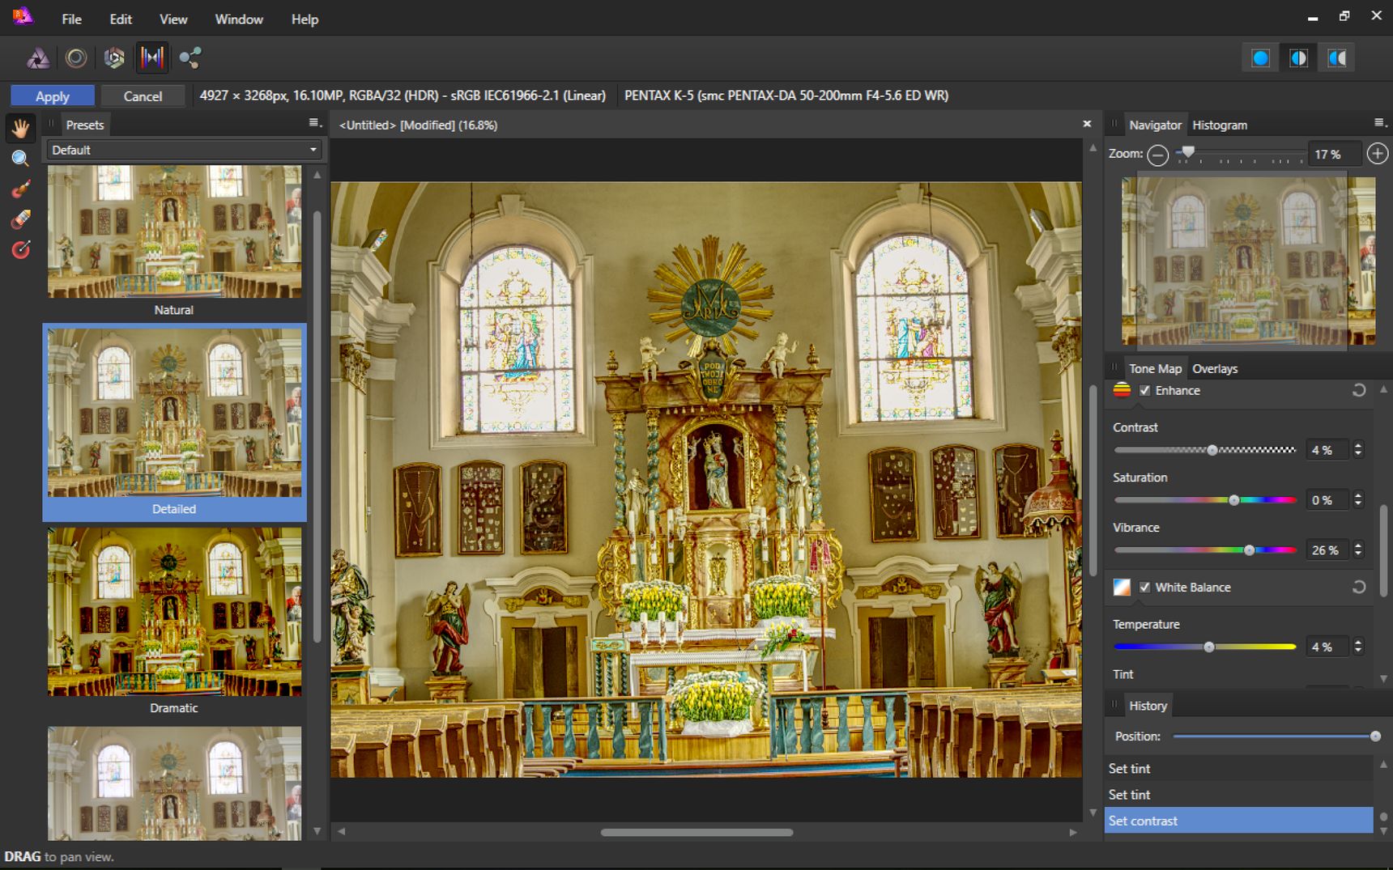Select the first Set tint history entry
The image size is (1393, 870).
tap(1238, 769)
